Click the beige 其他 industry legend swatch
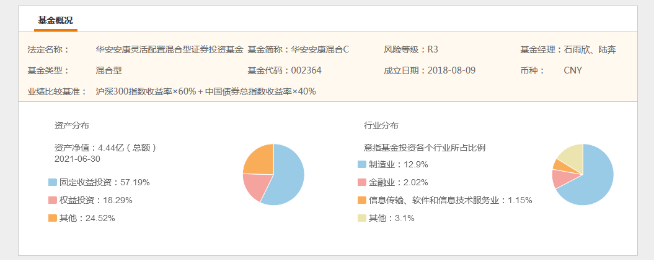 click(361, 218)
